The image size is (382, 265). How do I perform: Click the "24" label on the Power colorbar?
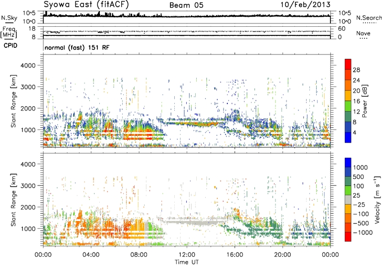coord(356,80)
